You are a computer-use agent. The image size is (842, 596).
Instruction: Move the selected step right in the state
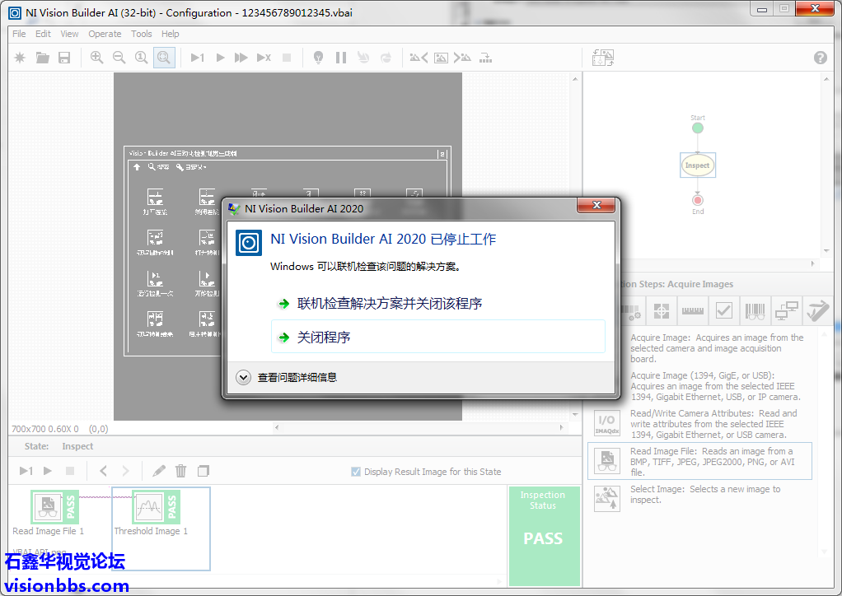coord(126,471)
